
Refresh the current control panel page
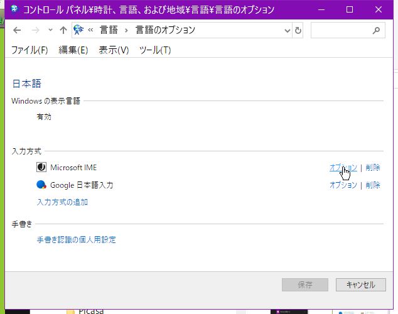(298, 31)
